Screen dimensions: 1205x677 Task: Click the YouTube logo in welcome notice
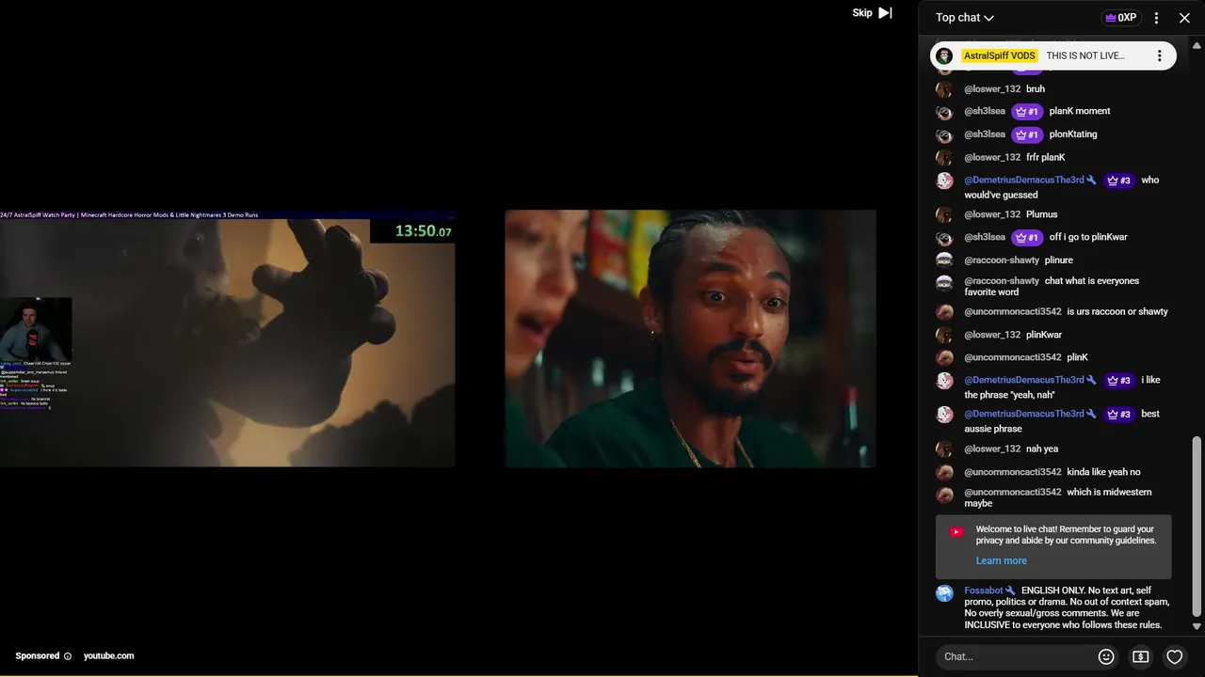pyautogui.click(x=956, y=532)
